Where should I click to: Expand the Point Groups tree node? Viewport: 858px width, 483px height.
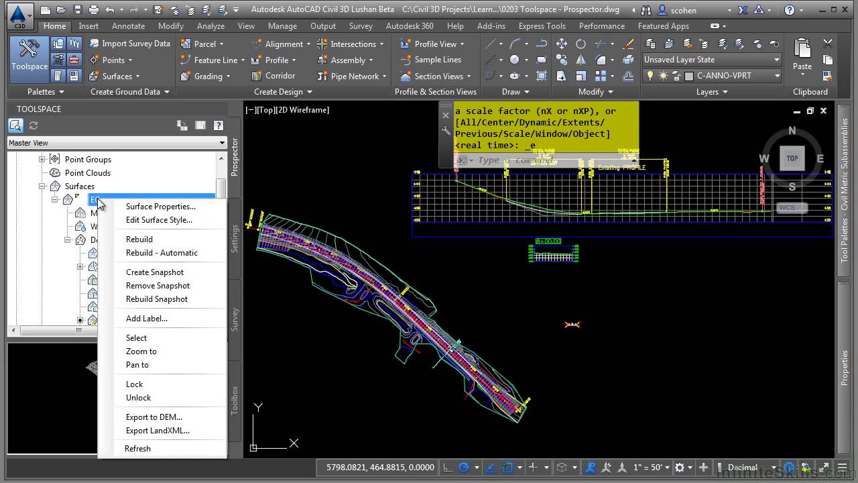pos(42,160)
